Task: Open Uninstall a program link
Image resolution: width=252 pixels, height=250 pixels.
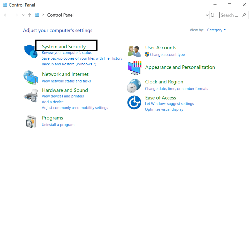Action: [x=58, y=124]
